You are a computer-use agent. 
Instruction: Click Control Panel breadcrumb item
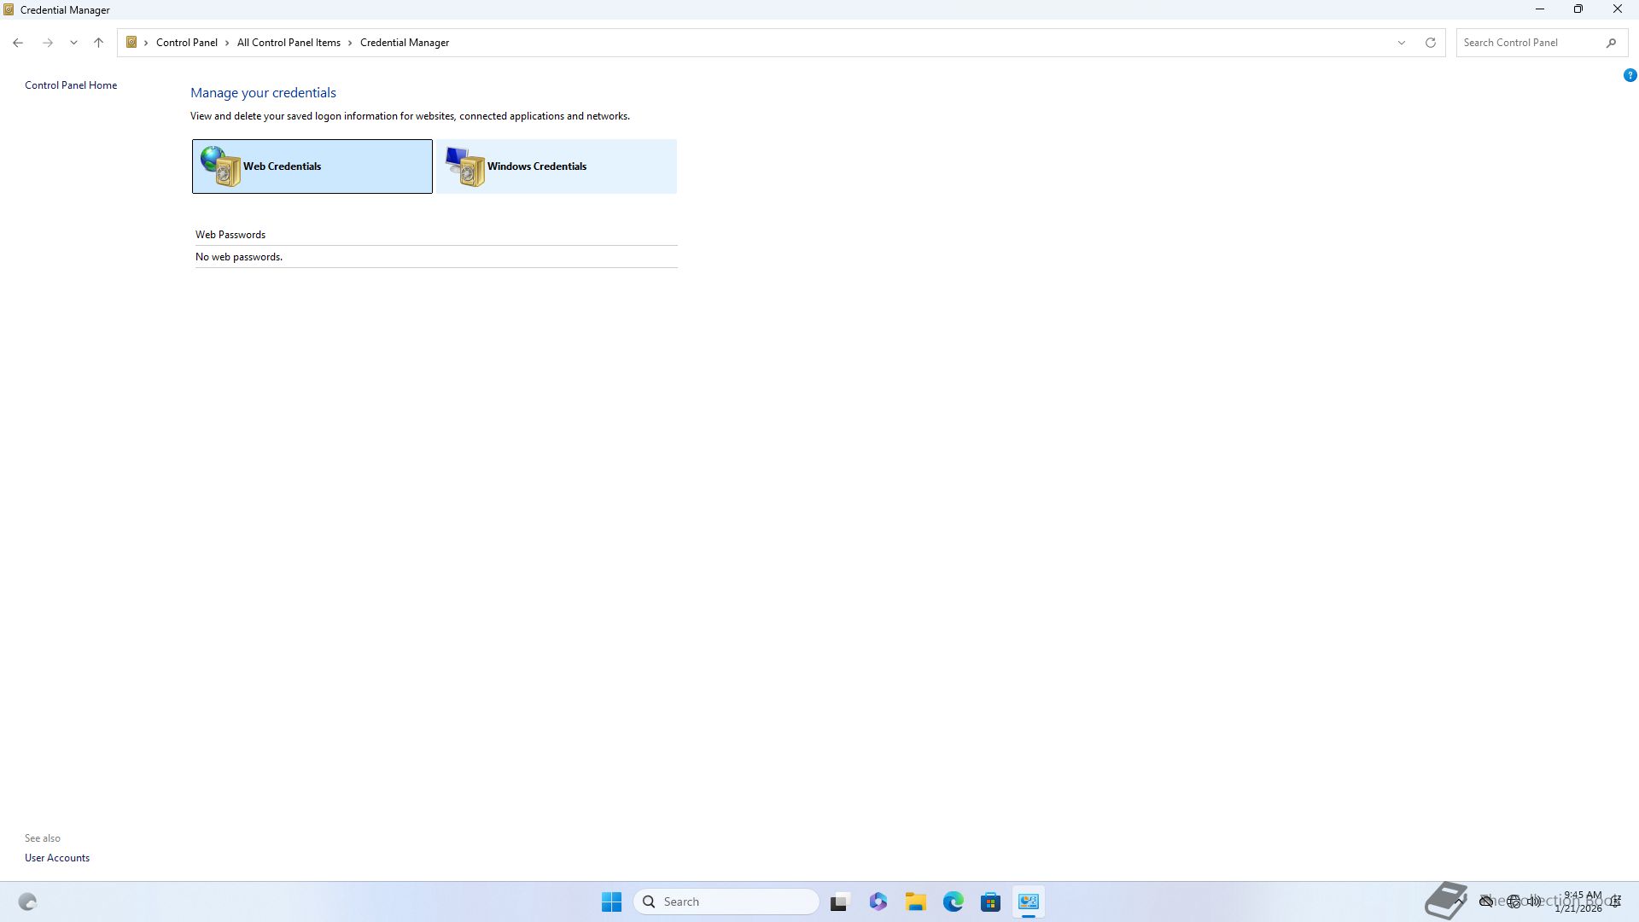tap(186, 43)
